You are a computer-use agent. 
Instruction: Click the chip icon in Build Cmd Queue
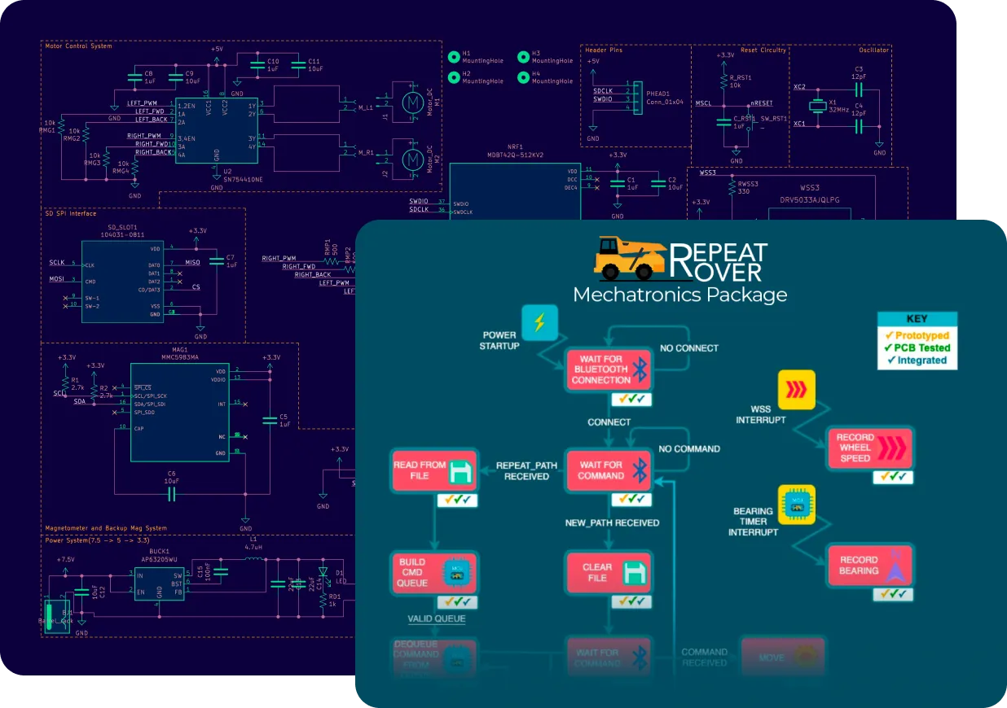click(x=457, y=573)
